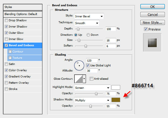Enable Anti-aliased gloss contour option

[x=91, y=79]
